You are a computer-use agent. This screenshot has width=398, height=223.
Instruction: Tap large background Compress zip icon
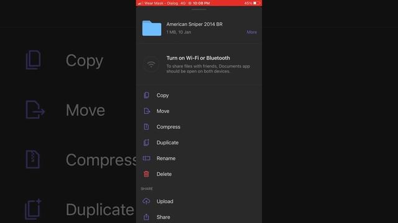[33, 159]
